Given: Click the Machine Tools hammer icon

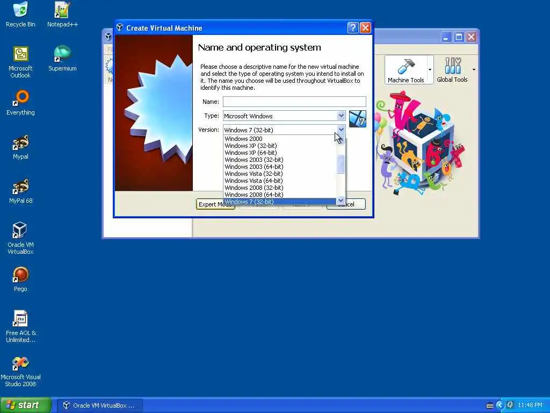Looking at the screenshot, I should tap(406, 66).
